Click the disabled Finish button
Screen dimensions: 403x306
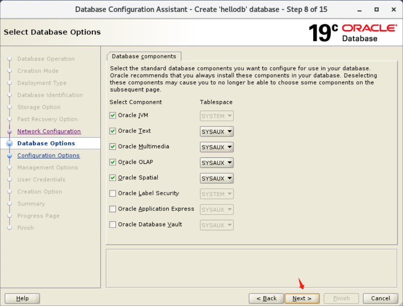(341, 298)
